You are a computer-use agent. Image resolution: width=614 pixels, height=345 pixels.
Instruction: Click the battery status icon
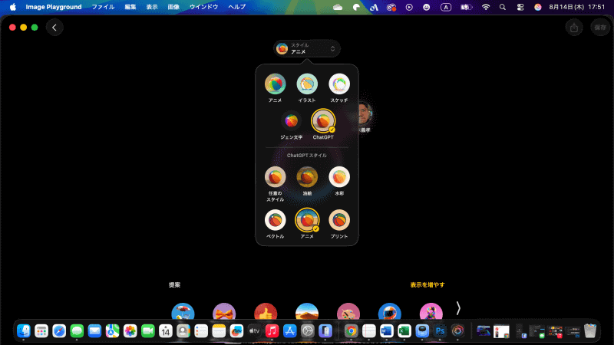tap(466, 7)
